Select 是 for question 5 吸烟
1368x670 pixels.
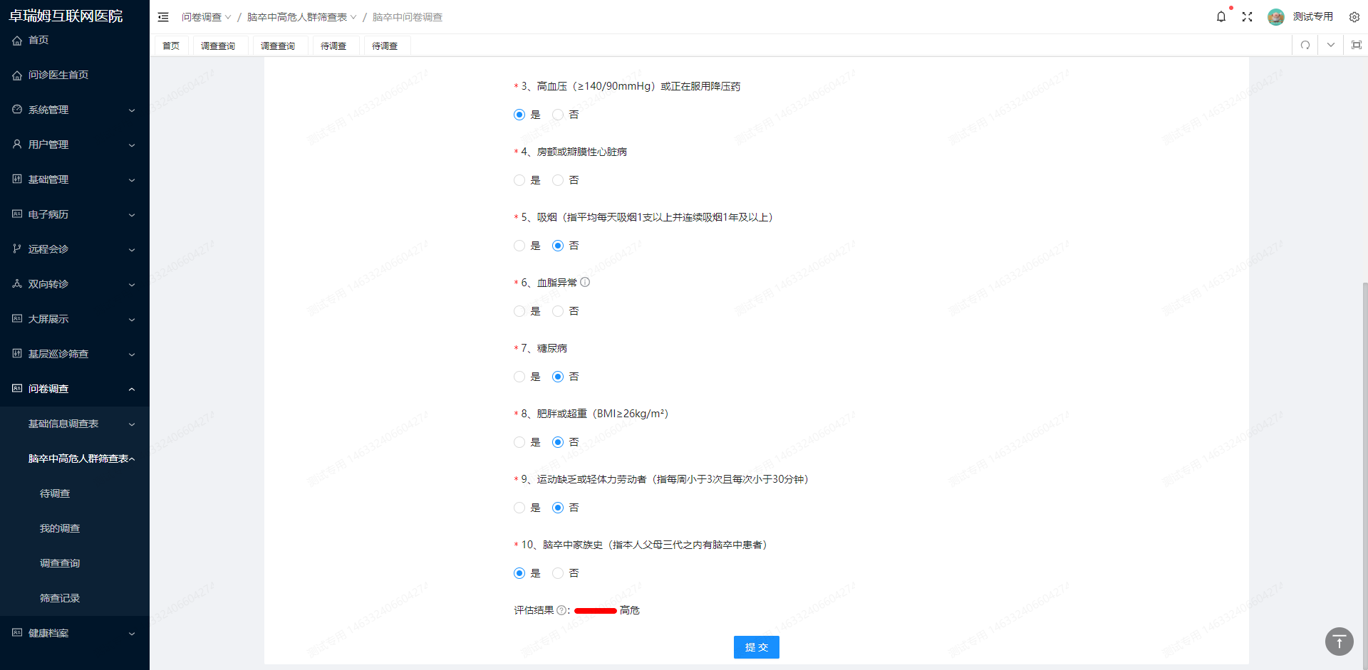519,246
